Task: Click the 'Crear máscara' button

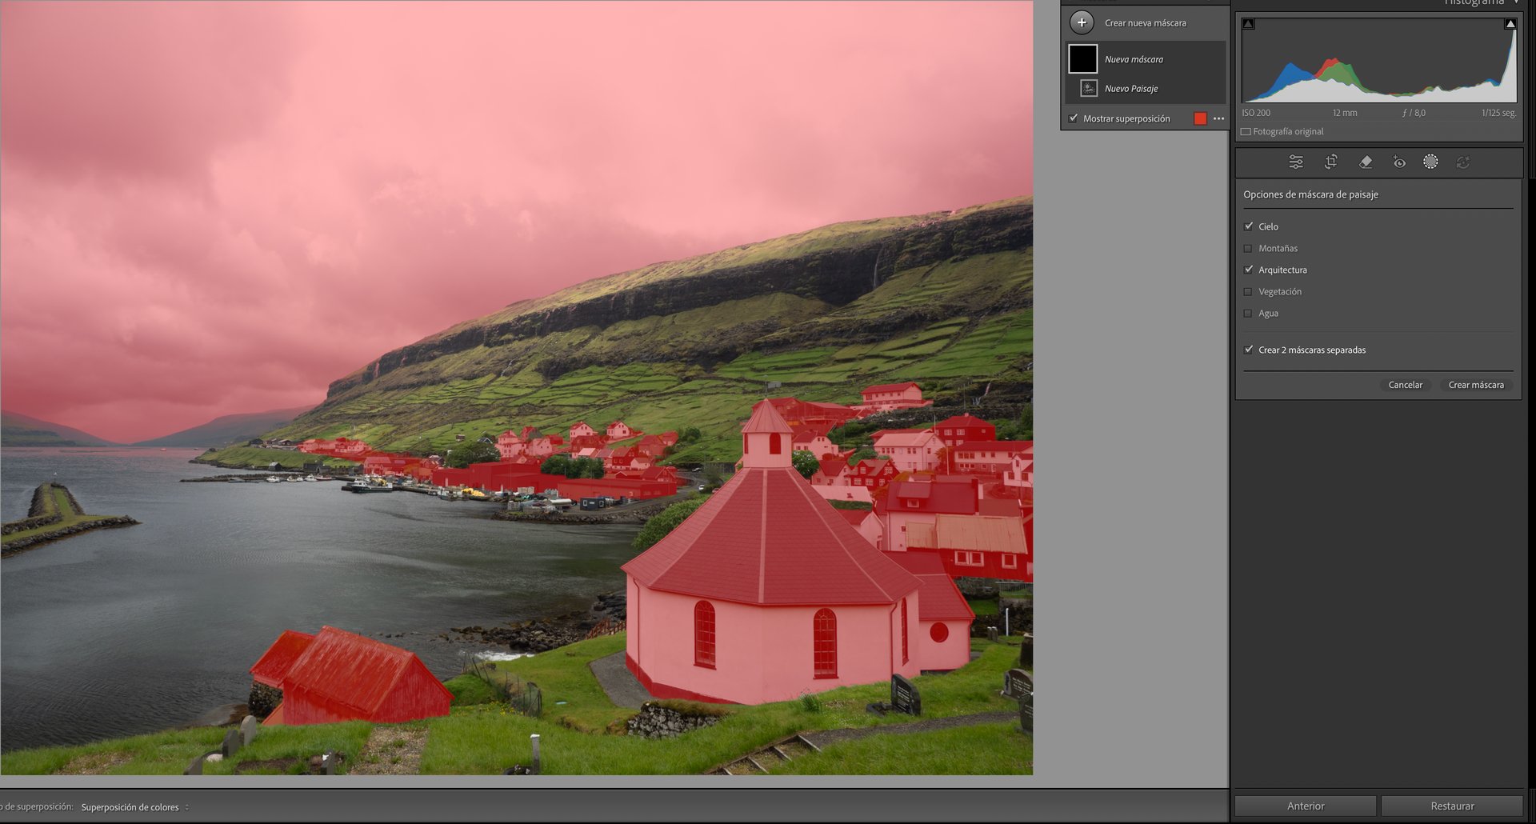Action: 1476,385
